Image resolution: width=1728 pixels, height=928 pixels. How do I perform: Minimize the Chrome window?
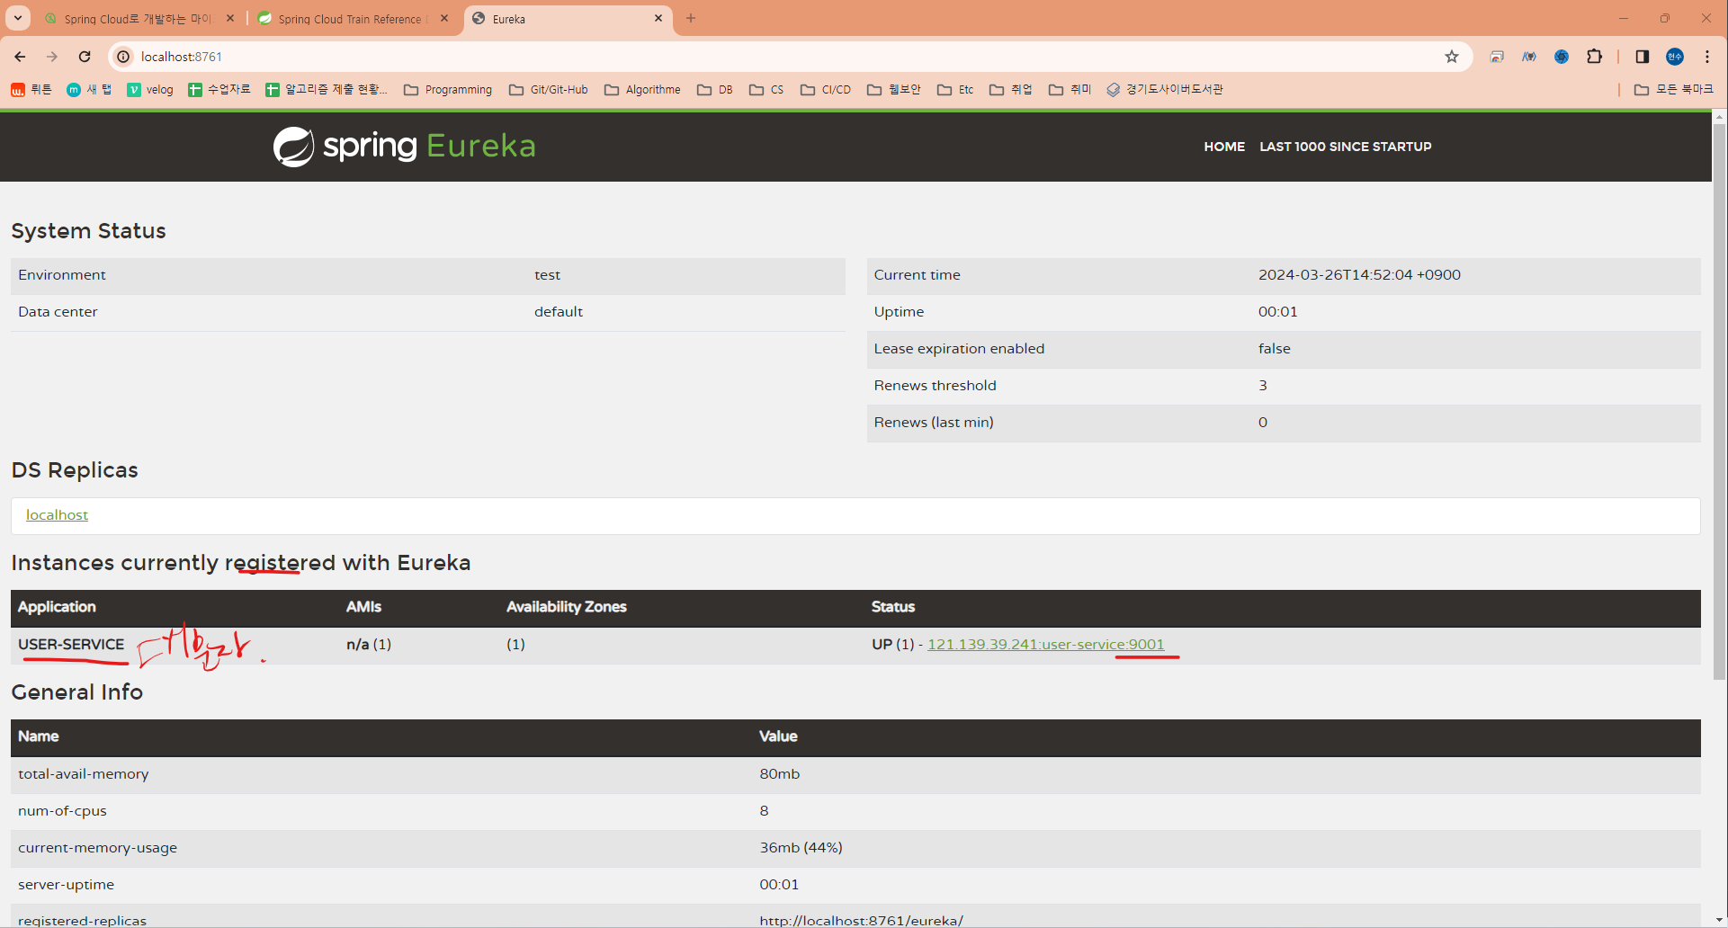[x=1624, y=18]
